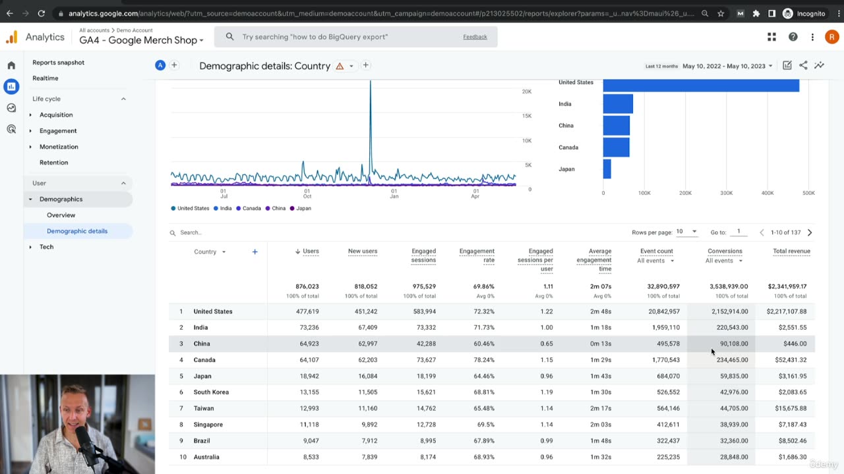The image size is (844, 474).
Task: Sort by Total revenue column header
Action: point(791,251)
